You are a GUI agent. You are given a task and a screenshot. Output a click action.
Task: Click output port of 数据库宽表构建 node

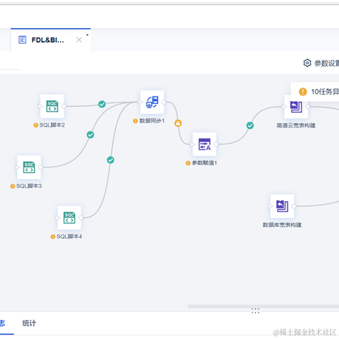pos(293,206)
